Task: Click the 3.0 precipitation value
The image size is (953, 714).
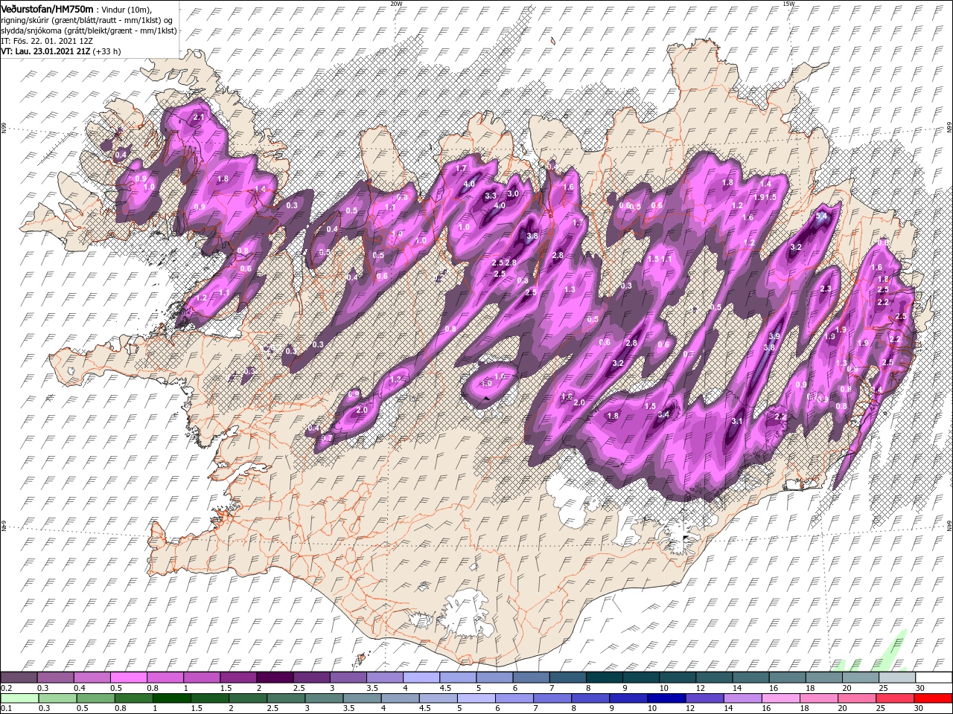Action: [512, 193]
